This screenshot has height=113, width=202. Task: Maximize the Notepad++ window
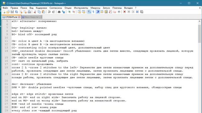click(x=189, y=3)
